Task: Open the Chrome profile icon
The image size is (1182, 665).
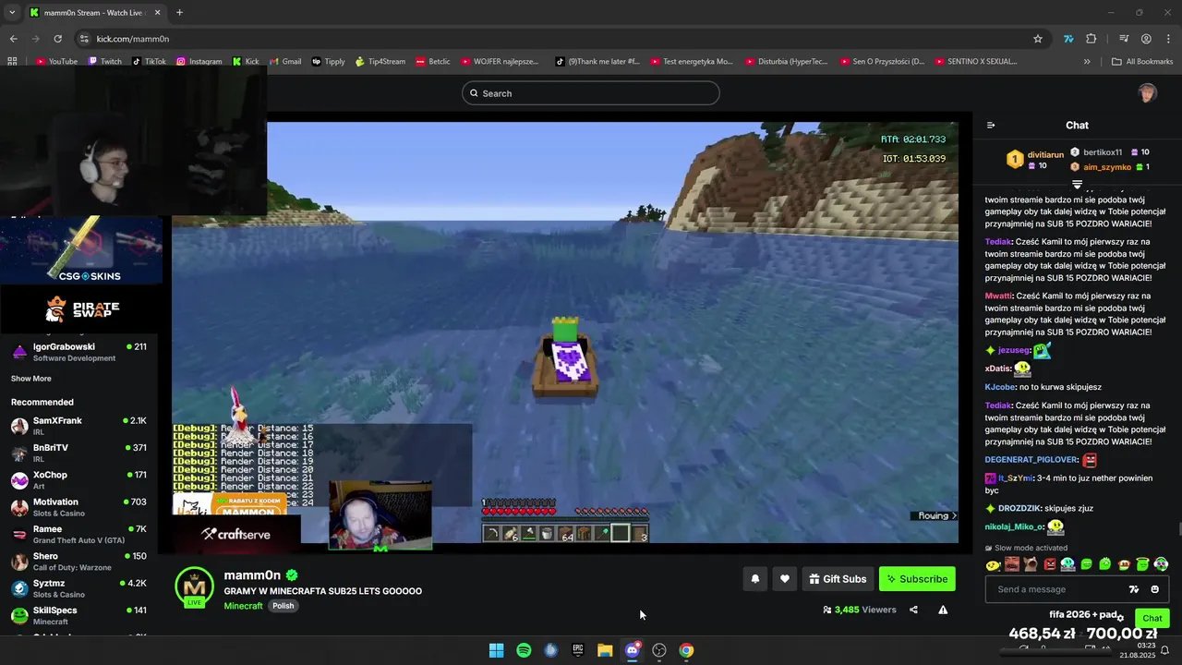Action: (1146, 39)
